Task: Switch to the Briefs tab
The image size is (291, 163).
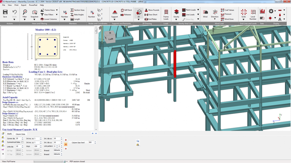Action: [x=9, y=134]
